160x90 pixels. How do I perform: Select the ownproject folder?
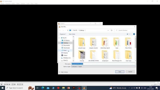pos(105,56)
